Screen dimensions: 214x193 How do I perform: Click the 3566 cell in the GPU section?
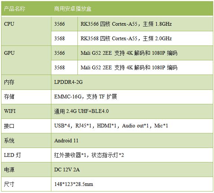(x=64, y=53)
